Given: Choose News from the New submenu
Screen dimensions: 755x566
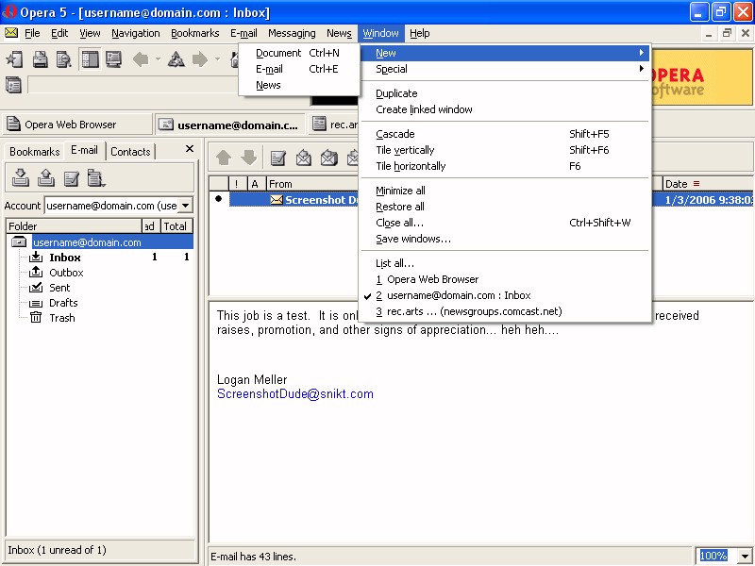Looking at the screenshot, I should point(299,85).
